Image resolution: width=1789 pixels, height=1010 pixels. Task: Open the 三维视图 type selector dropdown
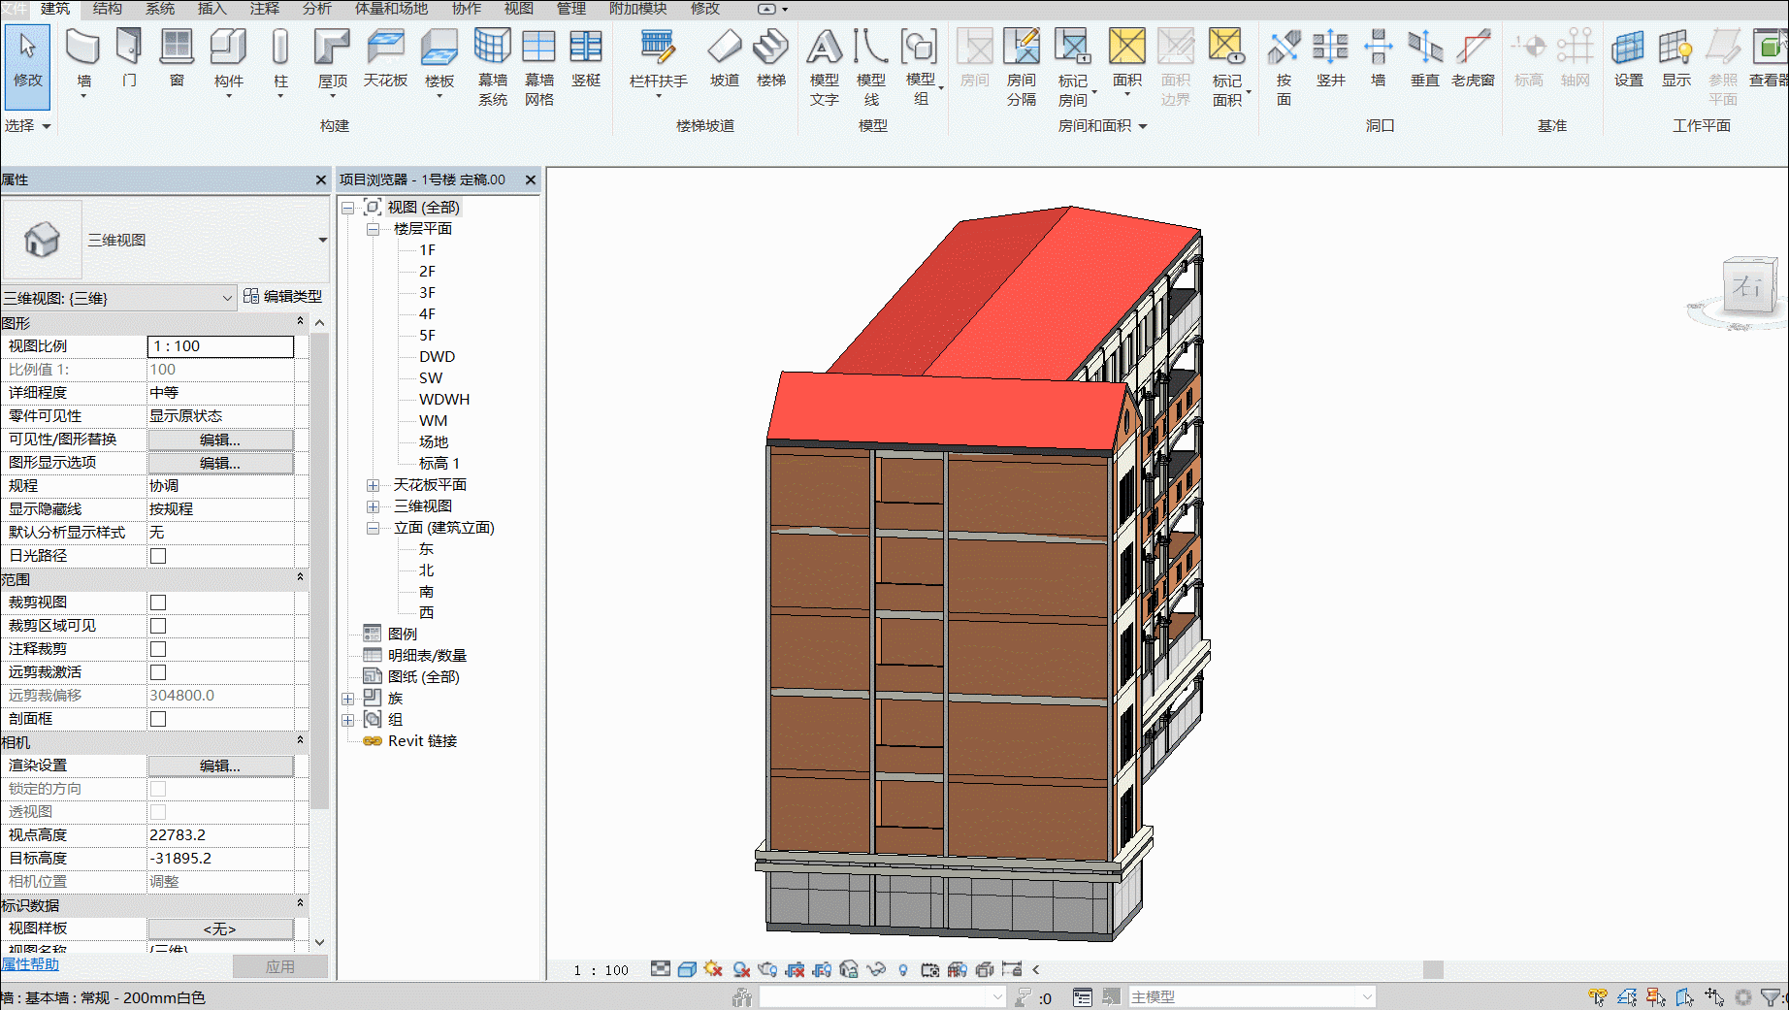click(322, 240)
